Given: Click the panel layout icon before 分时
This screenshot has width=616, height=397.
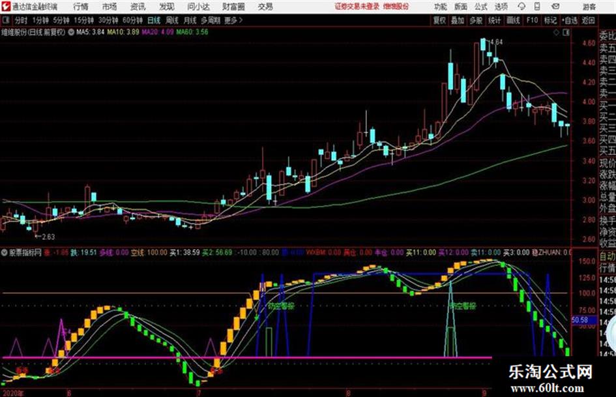Looking at the screenshot, I should coord(5,20).
